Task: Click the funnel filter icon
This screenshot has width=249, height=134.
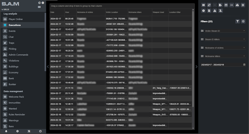Action: [x=237, y=21]
